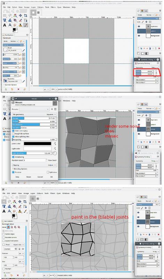The height and width of the screenshot is (279, 164).
Task: Select Crop tool in the top GIMP window
Action: click(x=26, y=16)
